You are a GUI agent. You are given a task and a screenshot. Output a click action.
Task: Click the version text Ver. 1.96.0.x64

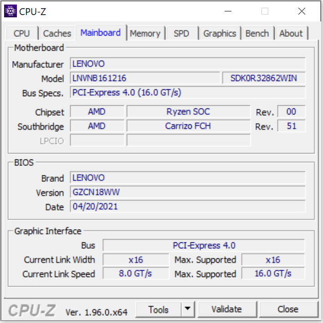pyautogui.click(x=97, y=312)
